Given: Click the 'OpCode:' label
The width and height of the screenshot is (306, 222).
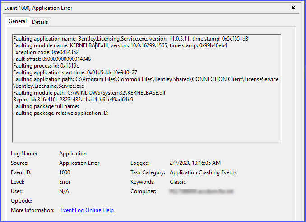Looking at the screenshot, I should [x=22, y=201].
